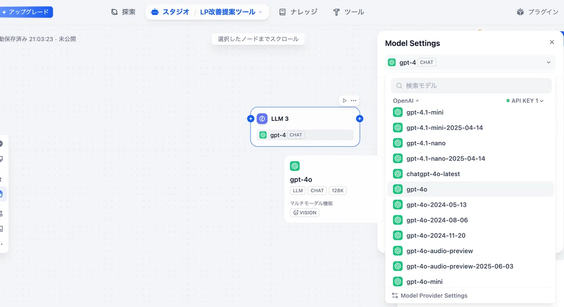Click the OpenAI icon beside gpt-4o-2024-08-06
564x307 pixels.
click(398, 220)
